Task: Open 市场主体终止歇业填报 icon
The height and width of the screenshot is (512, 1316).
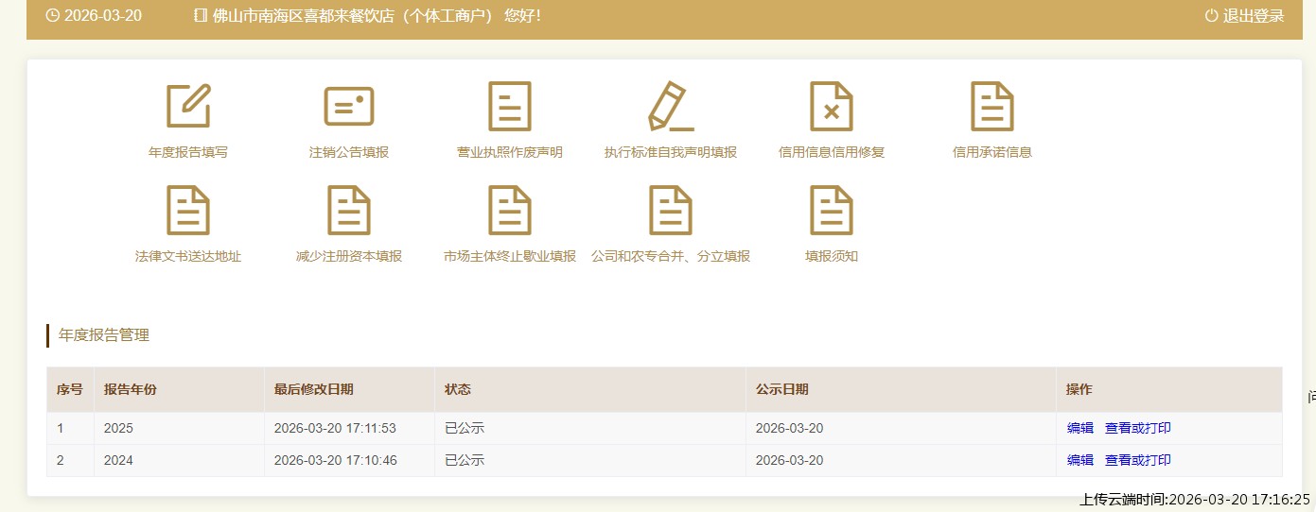Action: pos(510,210)
